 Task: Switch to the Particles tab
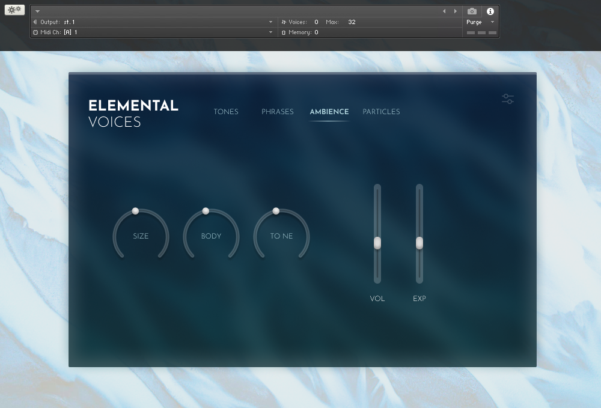pos(381,112)
